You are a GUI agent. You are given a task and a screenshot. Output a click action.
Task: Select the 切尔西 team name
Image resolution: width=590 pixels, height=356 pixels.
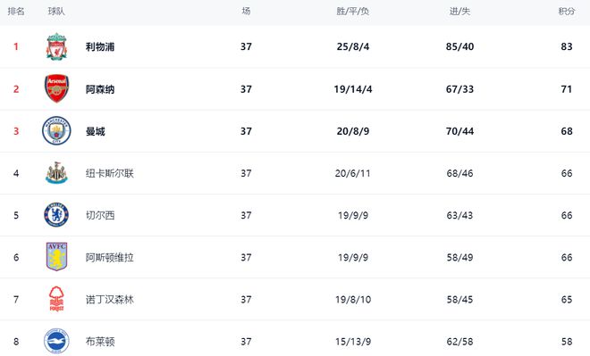100,216
